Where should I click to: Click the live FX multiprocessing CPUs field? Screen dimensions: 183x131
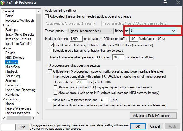(x=104, y=100)
